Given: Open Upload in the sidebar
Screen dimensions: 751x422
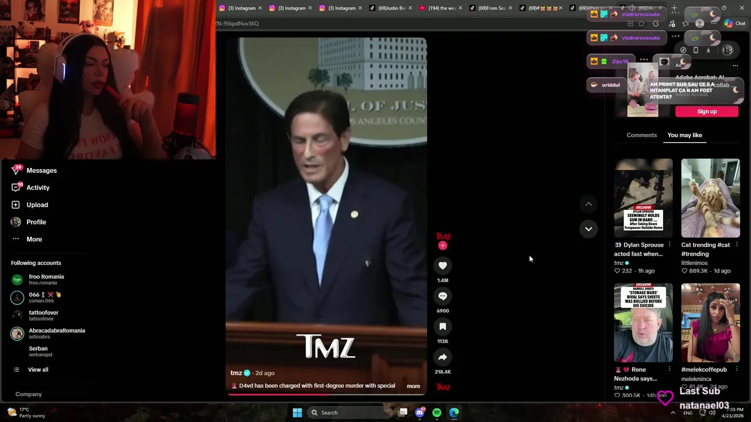Looking at the screenshot, I should point(29,205).
